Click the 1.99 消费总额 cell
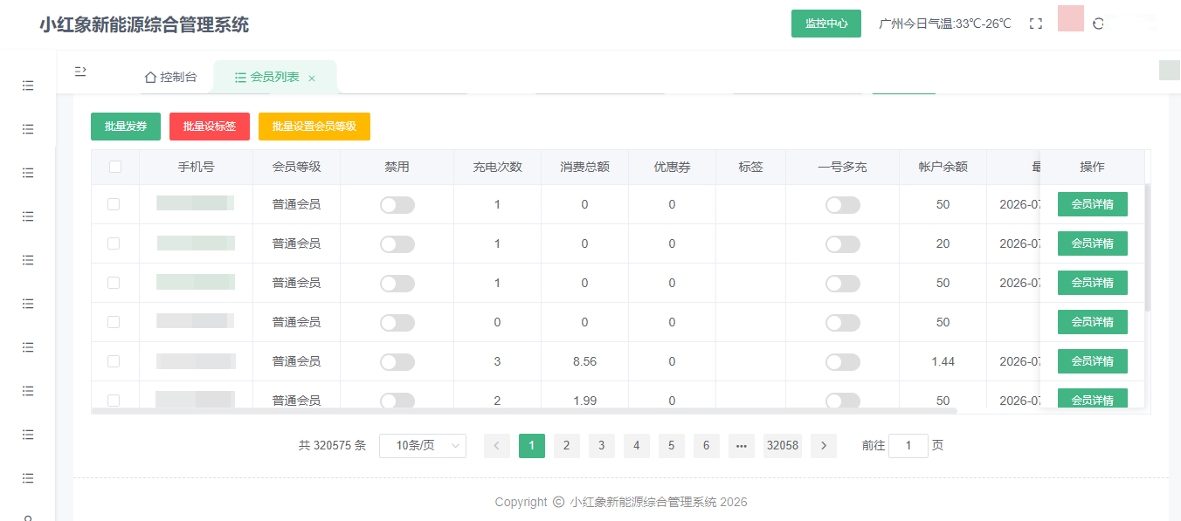This screenshot has width=1181, height=521. [585, 401]
